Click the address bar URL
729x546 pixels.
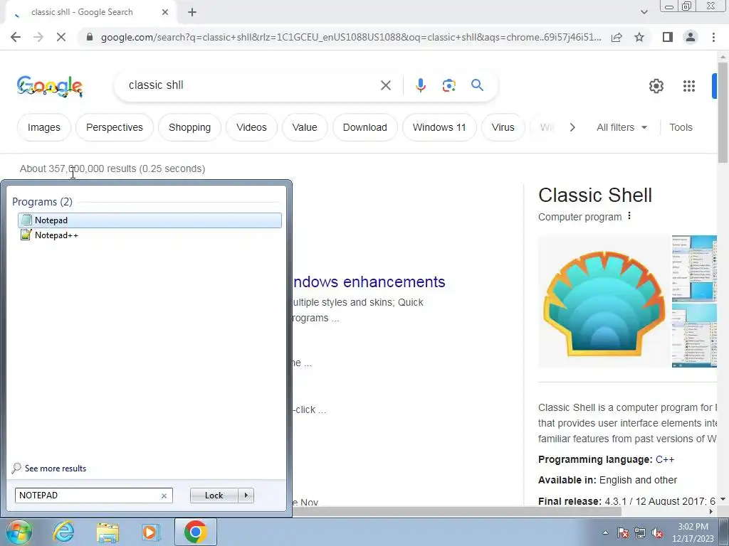351,37
